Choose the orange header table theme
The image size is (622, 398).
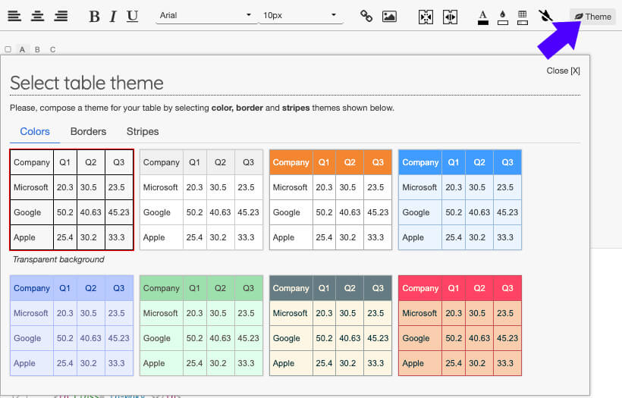(x=331, y=200)
